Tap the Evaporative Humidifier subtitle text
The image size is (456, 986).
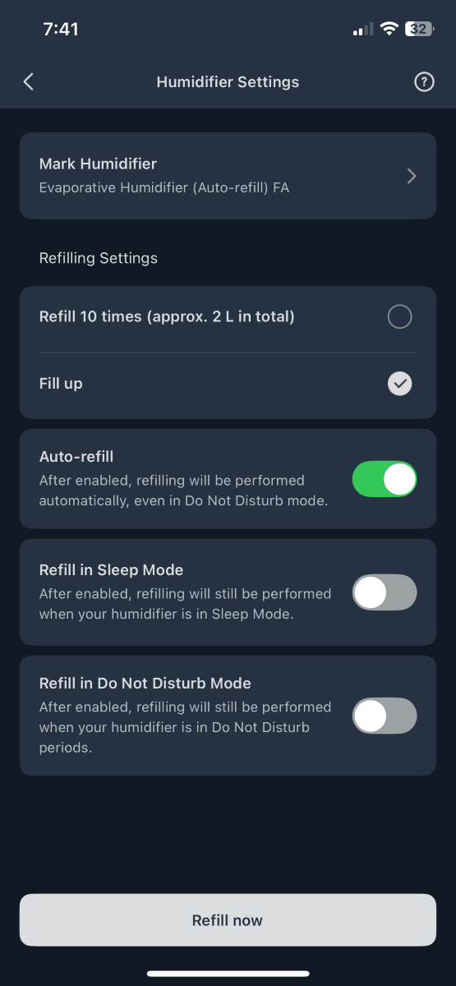pyautogui.click(x=164, y=188)
